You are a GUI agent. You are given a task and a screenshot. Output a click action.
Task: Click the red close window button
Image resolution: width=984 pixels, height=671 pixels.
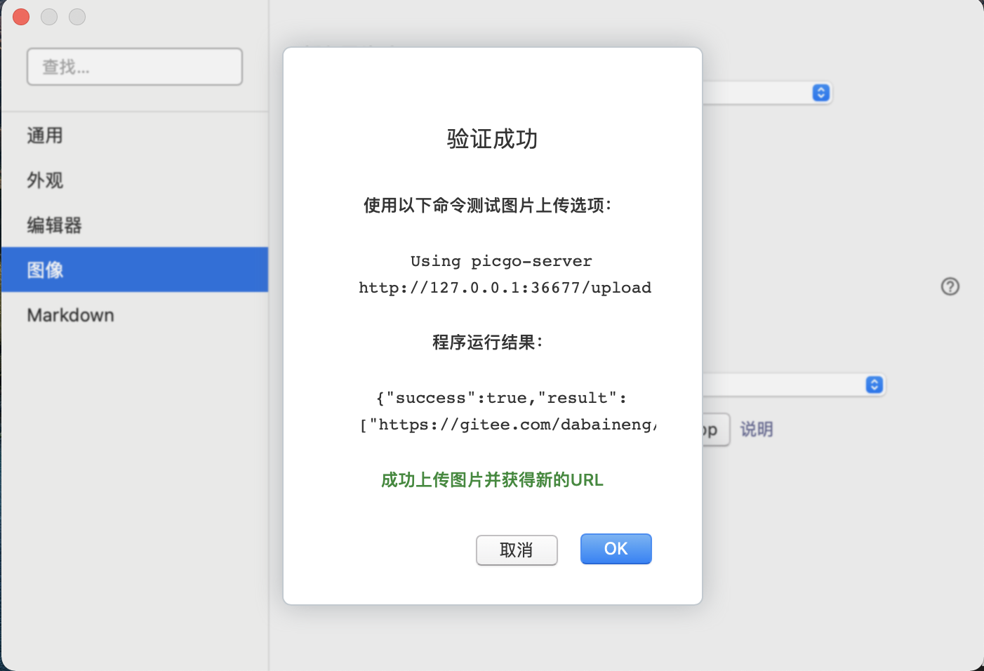tap(21, 17)
